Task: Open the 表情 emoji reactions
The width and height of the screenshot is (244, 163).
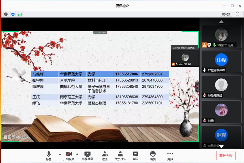Action: click(153, 156)
